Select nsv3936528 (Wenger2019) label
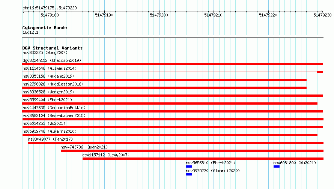This screenshot has height=189, width=334. pos(48,92)
